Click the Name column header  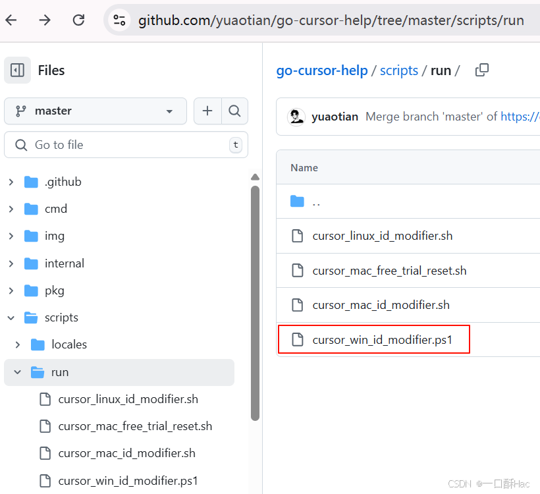[x=304, y=168]
